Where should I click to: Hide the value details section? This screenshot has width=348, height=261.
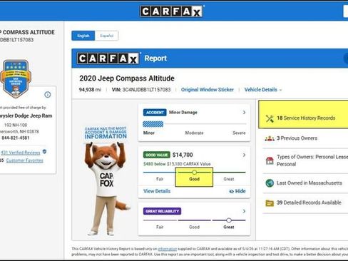(x=237, y=191)
